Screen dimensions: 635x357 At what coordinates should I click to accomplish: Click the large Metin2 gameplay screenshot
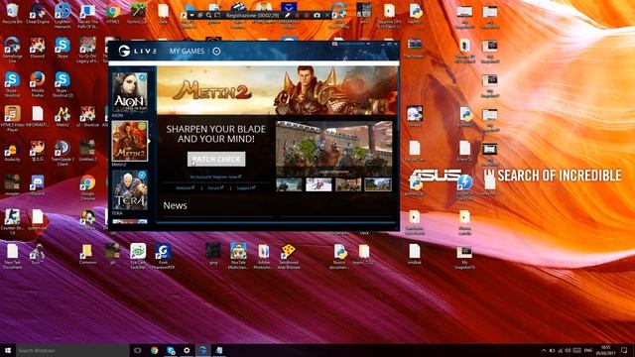tap(334, 148)
